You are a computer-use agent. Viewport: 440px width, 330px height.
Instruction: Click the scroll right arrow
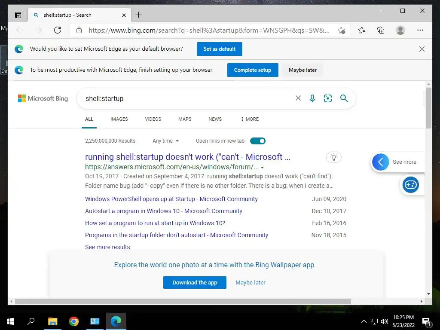pos(421,301)
